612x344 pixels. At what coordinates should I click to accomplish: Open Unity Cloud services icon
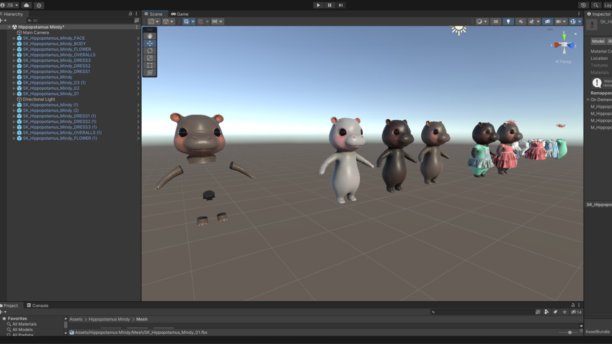[27, 5]
